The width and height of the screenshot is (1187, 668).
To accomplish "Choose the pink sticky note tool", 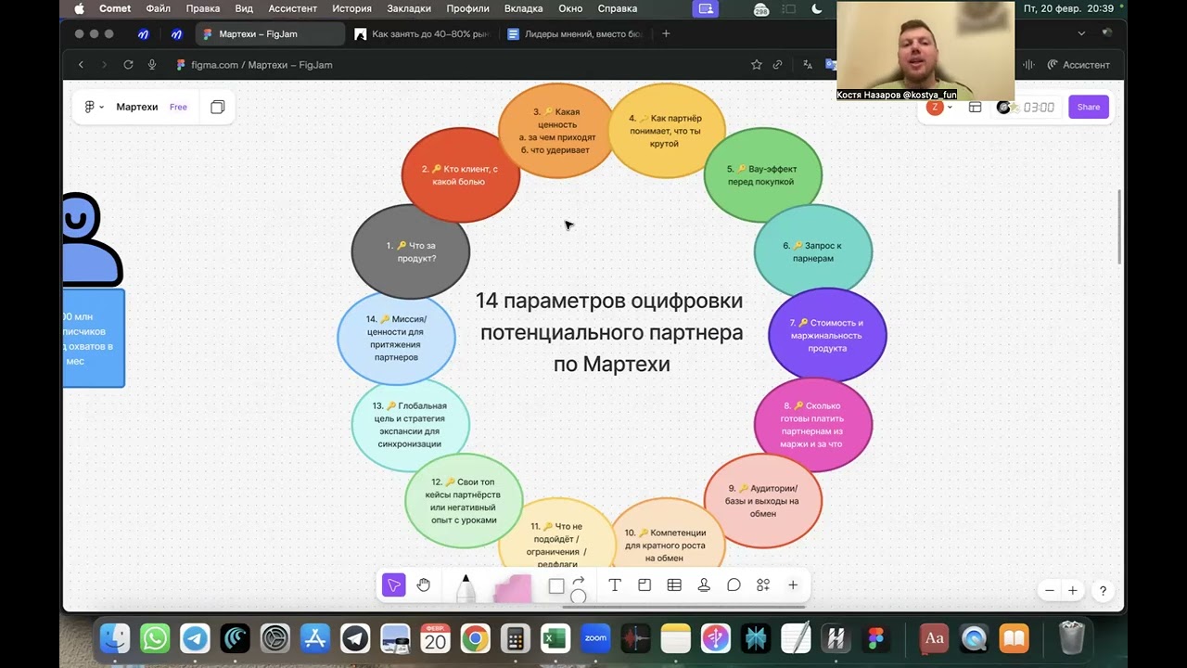I will pyautogui.click(x=512, y=589).
